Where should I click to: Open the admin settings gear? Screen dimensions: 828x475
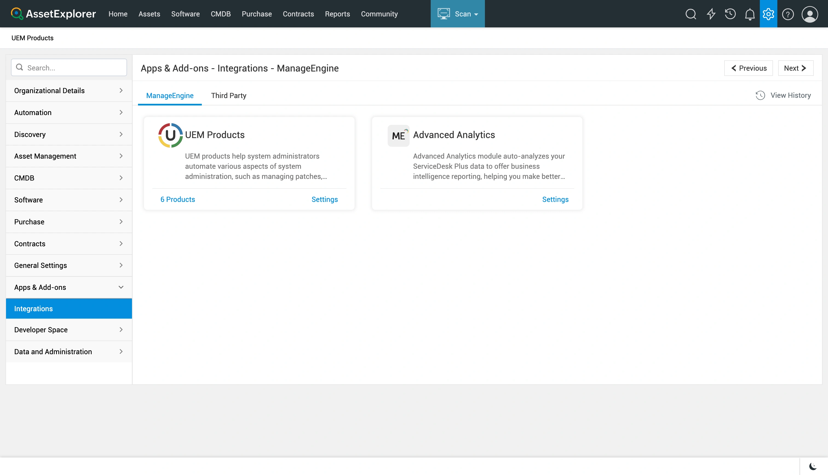[768, 14]
